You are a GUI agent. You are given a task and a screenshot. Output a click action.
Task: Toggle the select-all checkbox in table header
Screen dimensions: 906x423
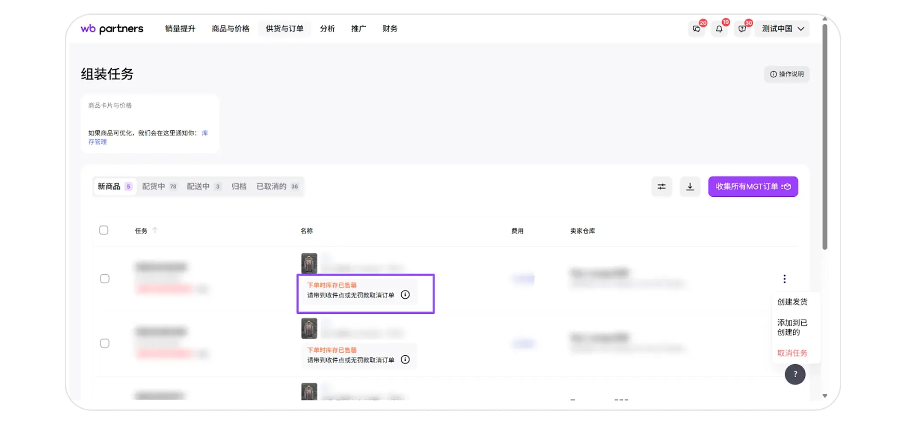pos(104,230)
